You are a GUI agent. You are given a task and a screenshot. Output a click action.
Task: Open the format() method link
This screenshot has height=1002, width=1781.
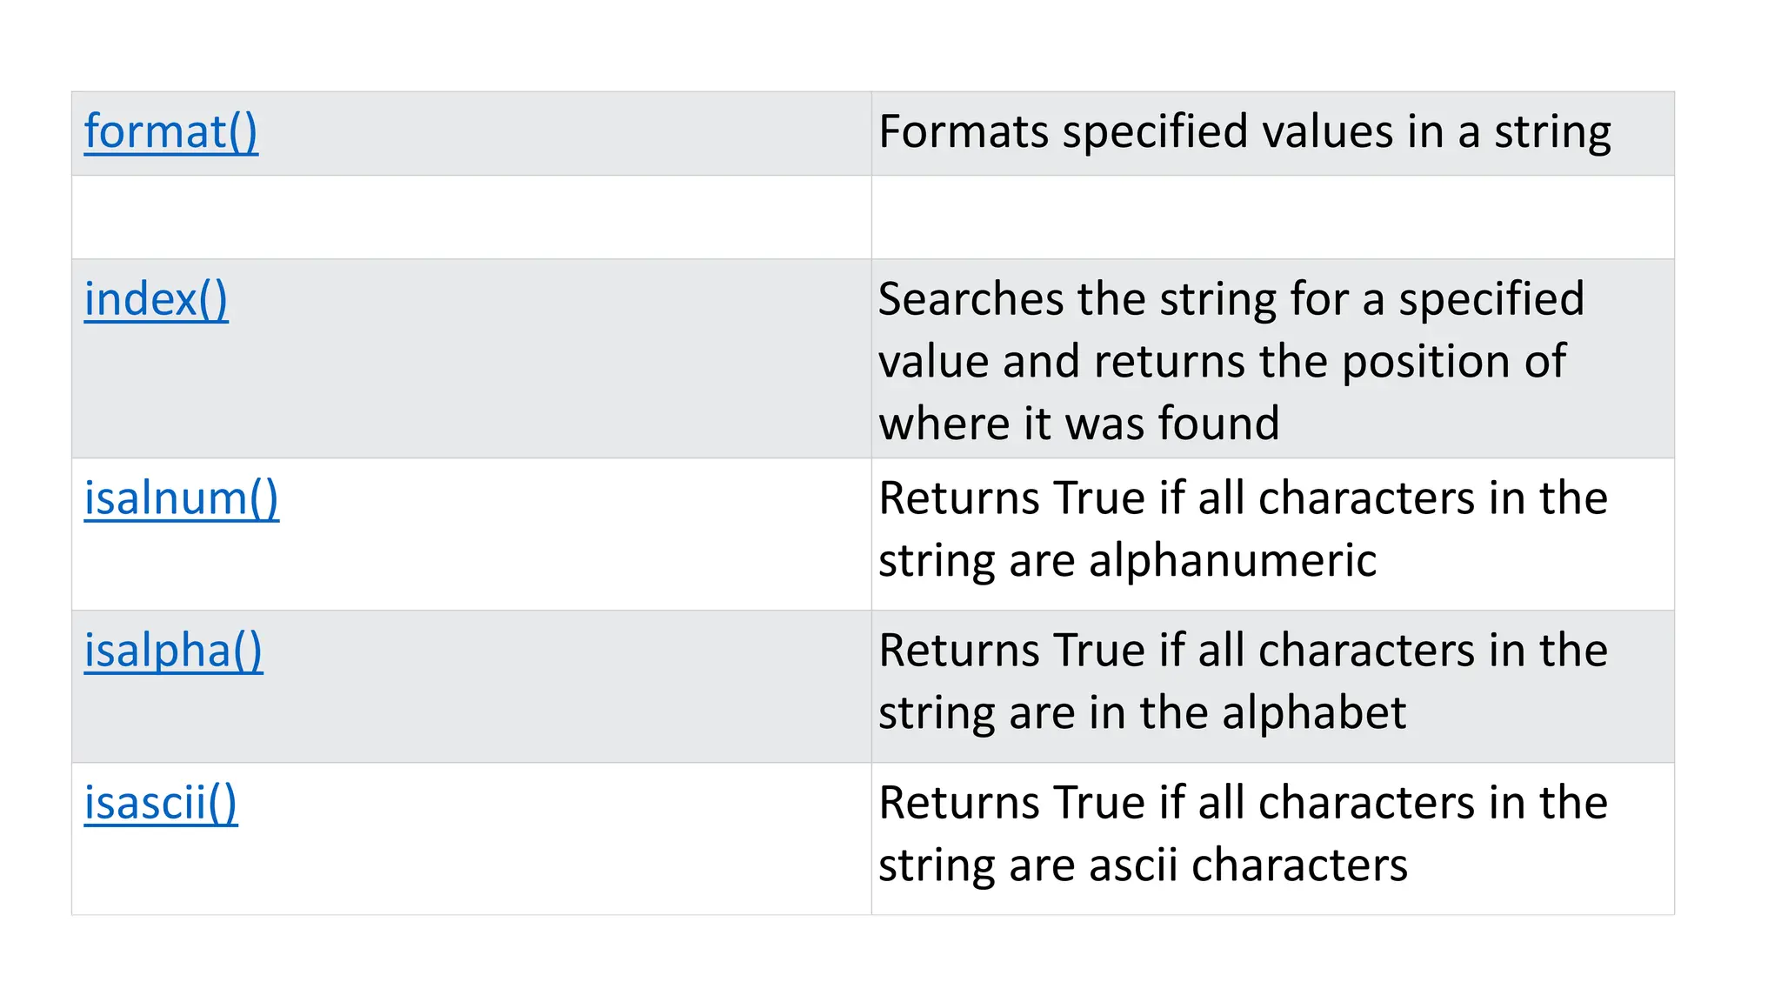(170, 132)
